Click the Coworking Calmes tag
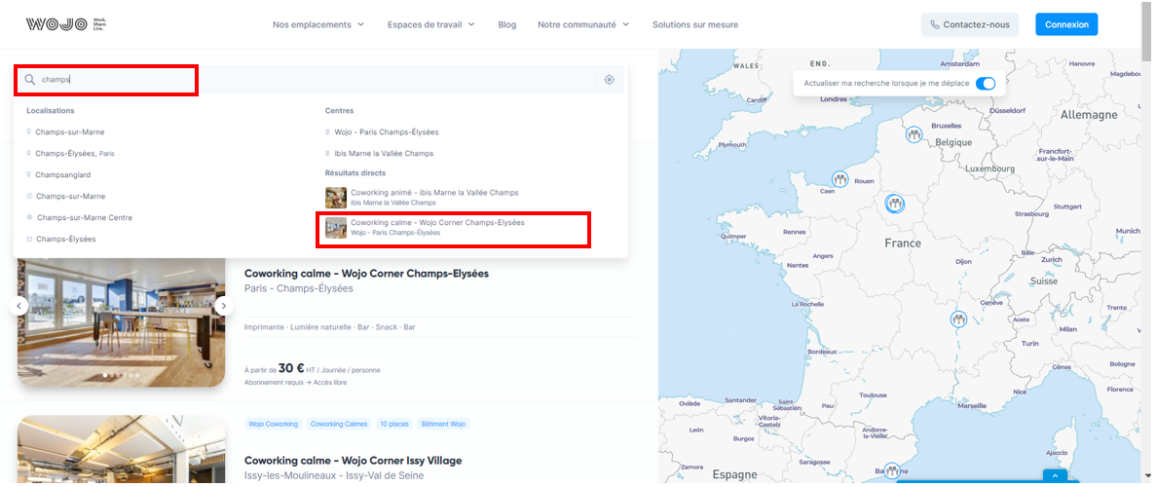The image size is (1156, 487). (x=338, y=425)
